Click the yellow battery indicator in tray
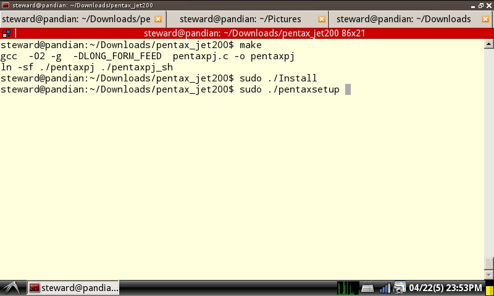This screenshot has height=296, width=494. tap(489, 289)
